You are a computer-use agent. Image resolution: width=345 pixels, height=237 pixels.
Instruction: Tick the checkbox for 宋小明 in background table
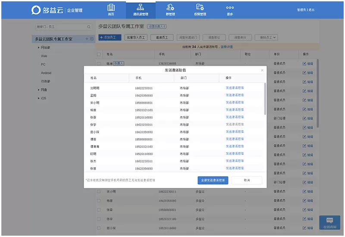pos(99,191)
